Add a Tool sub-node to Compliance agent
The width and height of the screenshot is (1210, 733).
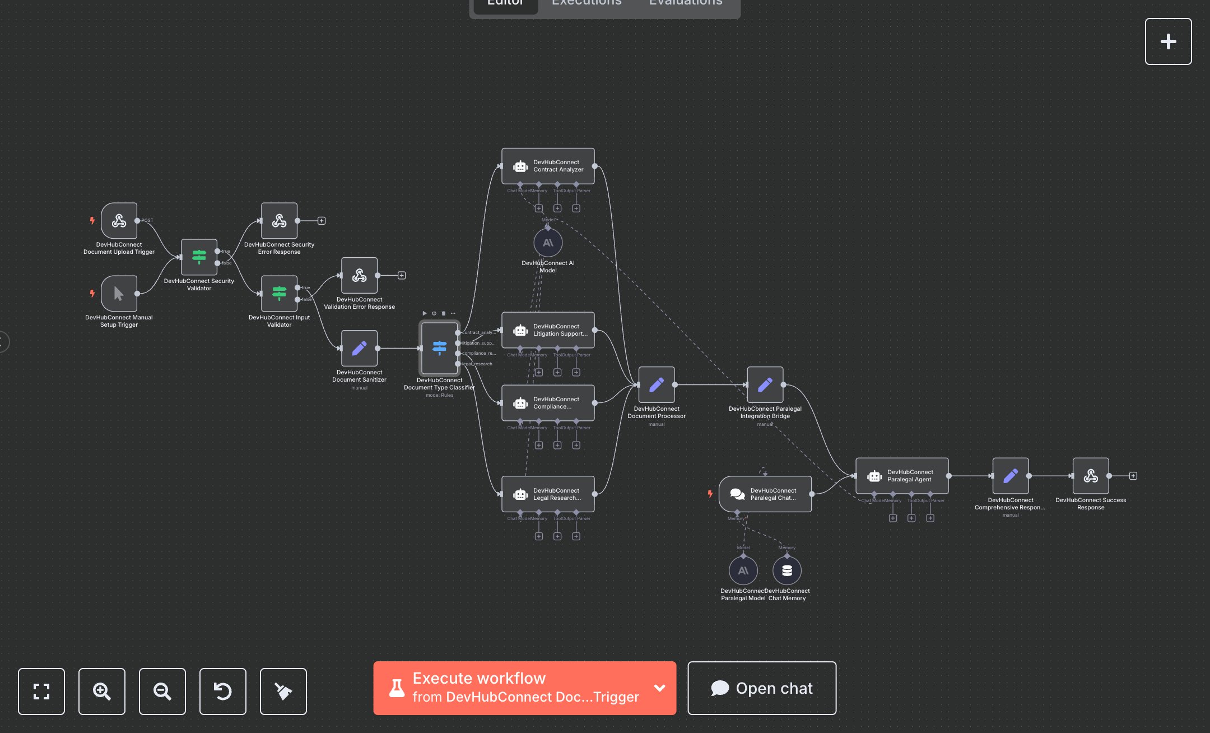click(557, 445)
